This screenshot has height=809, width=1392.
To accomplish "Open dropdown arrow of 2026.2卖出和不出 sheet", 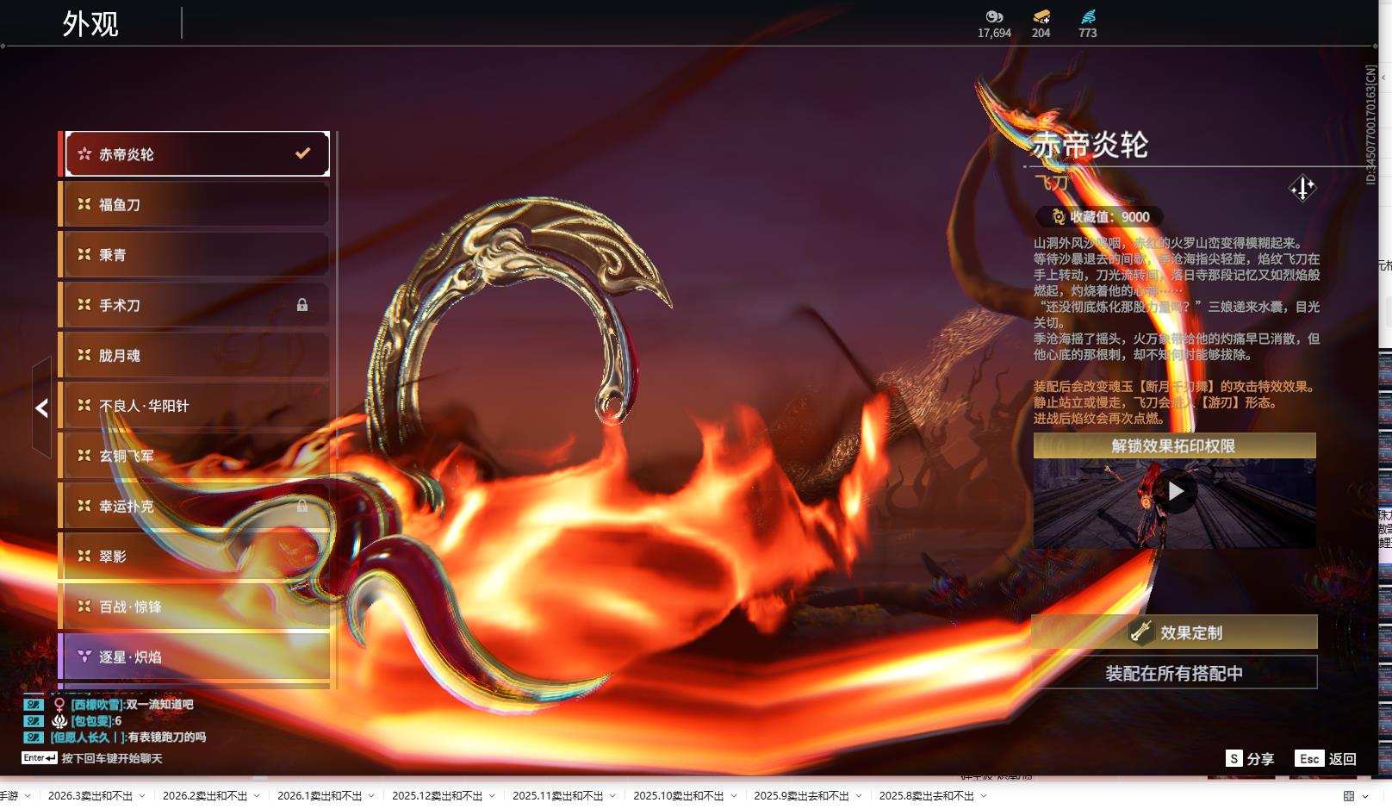I will [257, 796].
